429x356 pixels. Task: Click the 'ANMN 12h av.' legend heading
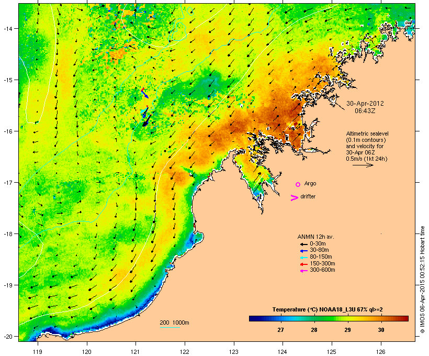click(x=315, y=237)
